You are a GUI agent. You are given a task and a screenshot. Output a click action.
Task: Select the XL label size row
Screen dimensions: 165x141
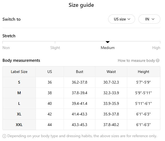coord(19,114)
